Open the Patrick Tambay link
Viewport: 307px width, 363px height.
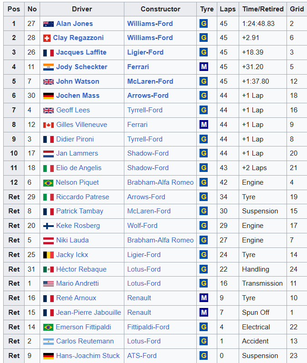click(x=80, y=211)
